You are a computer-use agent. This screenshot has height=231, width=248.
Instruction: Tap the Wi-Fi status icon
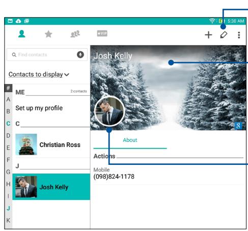coord(212,21)
